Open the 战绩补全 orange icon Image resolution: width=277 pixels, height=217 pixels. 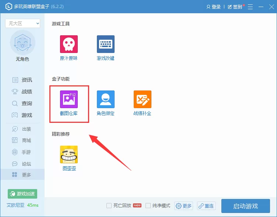pyautogui.click(x=143, y=99)
